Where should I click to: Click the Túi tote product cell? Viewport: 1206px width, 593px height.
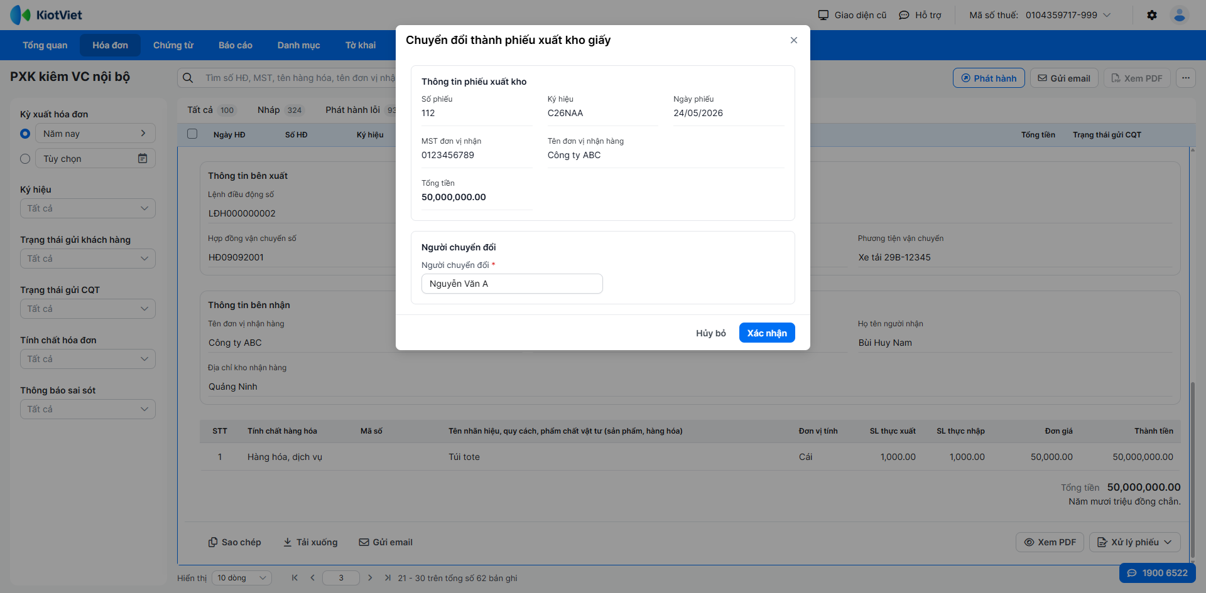(x=464, y=457)
